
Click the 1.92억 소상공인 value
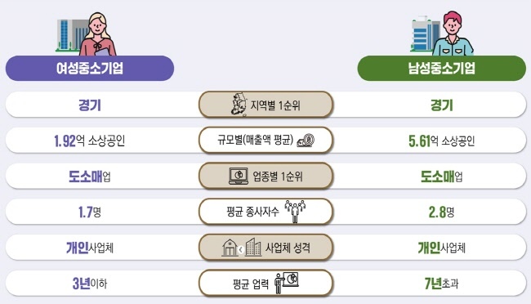[90, 141]
